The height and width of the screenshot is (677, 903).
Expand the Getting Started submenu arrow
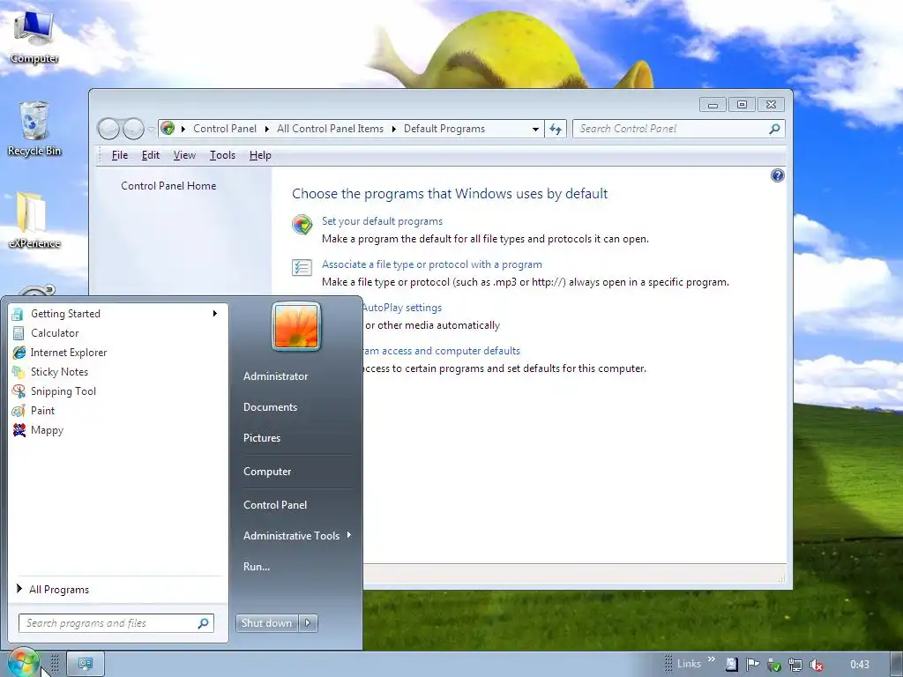click(215, 314)
